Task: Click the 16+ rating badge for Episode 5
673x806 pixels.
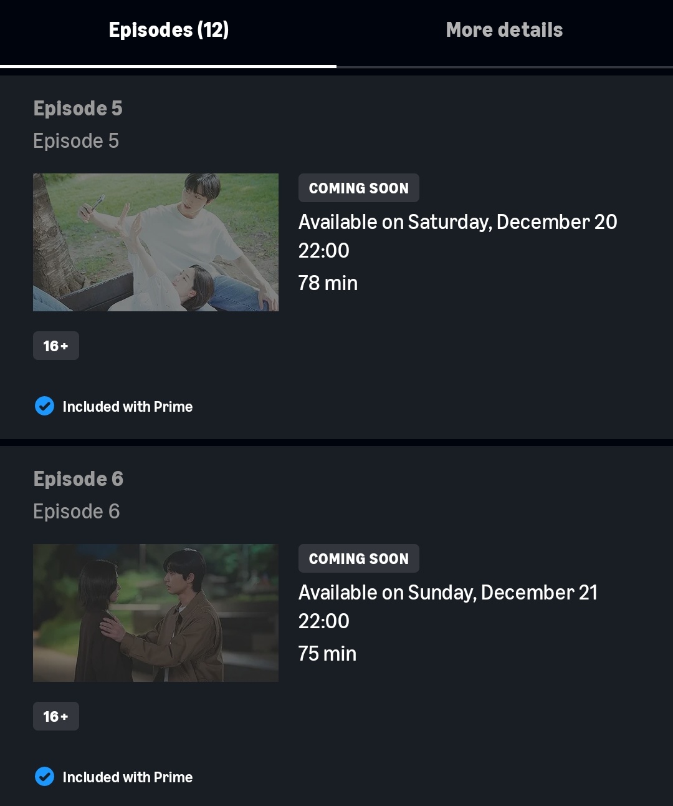Action: [56, 346]
